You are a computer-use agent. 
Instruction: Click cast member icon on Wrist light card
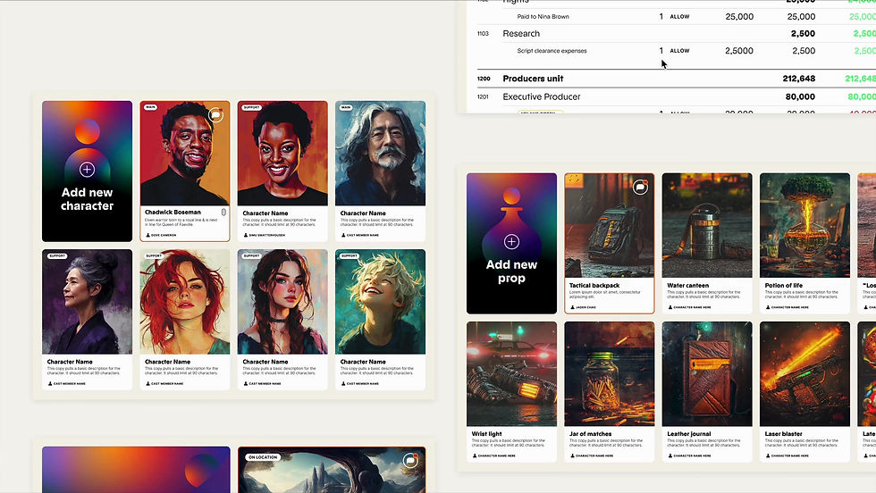[475, 455]
